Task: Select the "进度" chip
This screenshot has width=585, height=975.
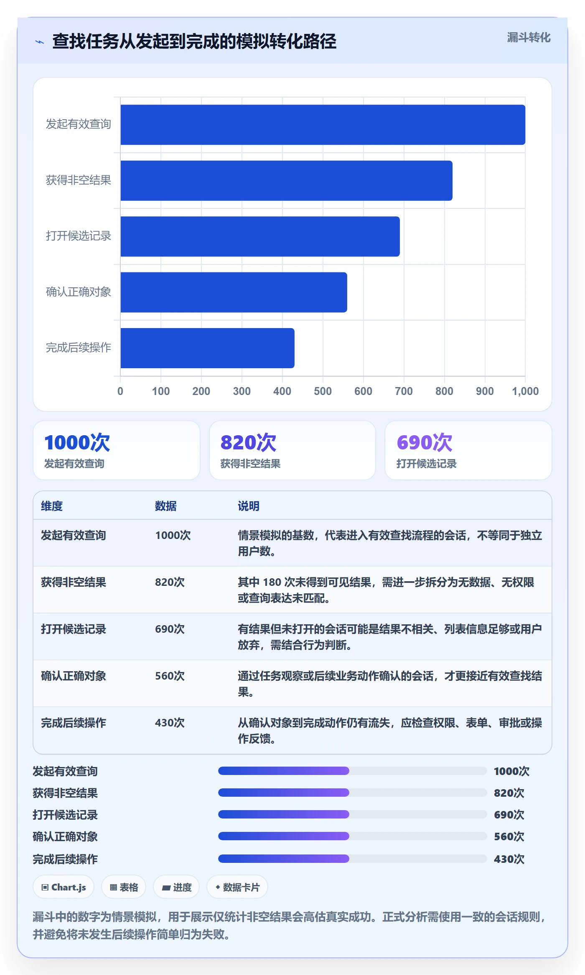Action: (176, 887)
